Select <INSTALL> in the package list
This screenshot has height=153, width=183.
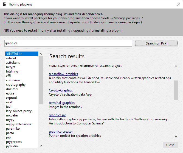click(22, 54)
